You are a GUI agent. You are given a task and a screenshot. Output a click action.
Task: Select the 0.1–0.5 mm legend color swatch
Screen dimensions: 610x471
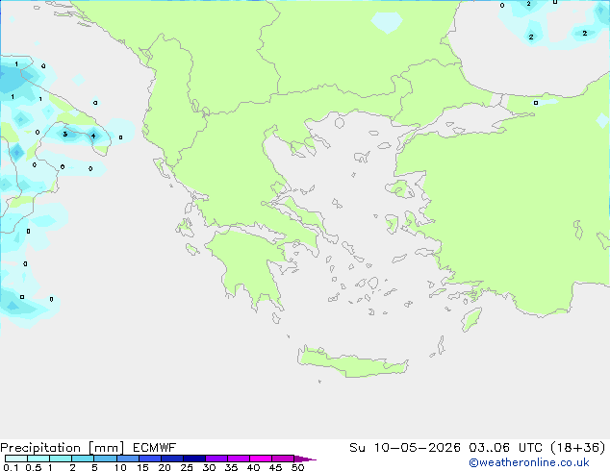pyautogui.click(x=16, y=459)
